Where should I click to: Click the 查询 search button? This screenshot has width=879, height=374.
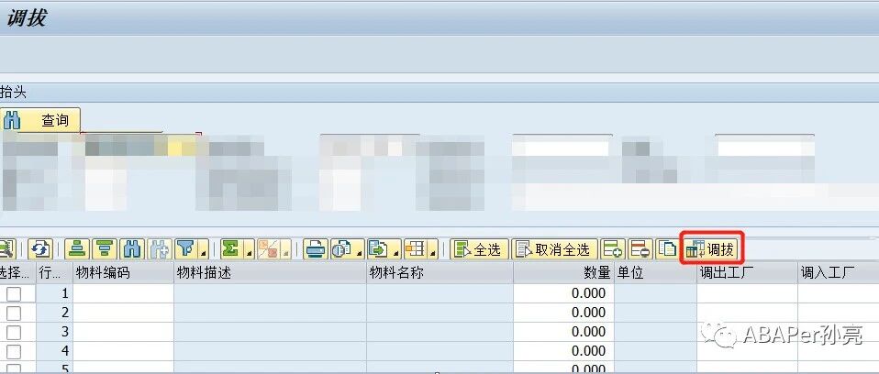click(40, 120)
